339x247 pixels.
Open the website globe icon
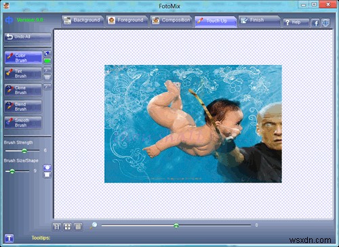(x=325, y=22)
